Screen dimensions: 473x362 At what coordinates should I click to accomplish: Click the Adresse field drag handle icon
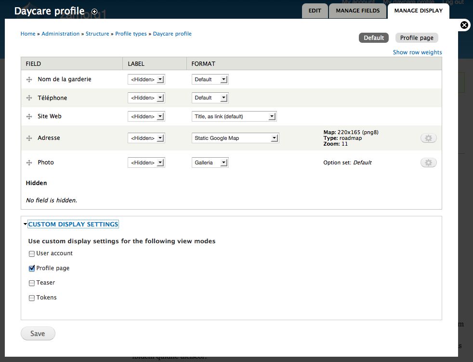[x=30, y=137]
